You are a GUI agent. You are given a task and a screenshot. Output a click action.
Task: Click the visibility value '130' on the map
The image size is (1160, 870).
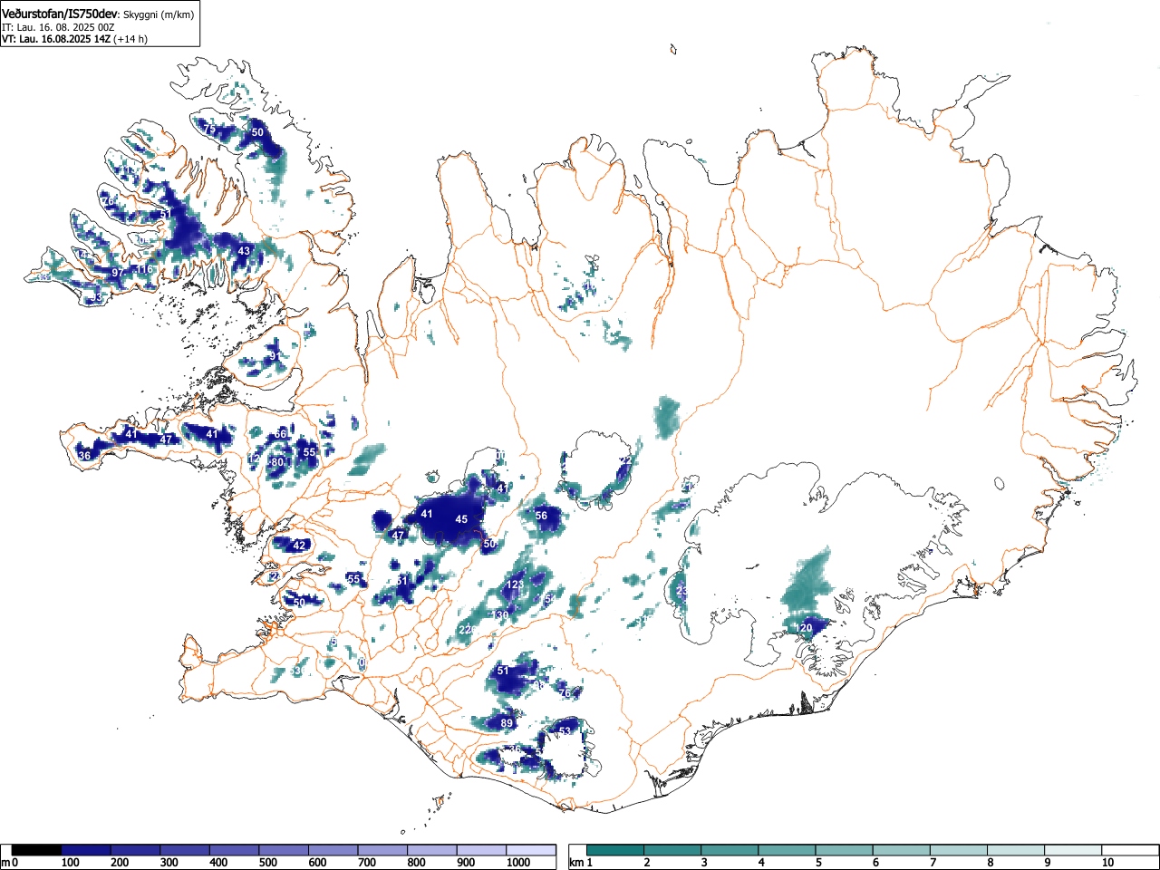coord(501,615)
